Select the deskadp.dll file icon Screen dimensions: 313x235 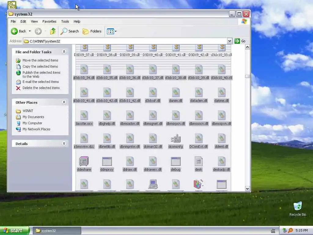[x=221, y=161]
